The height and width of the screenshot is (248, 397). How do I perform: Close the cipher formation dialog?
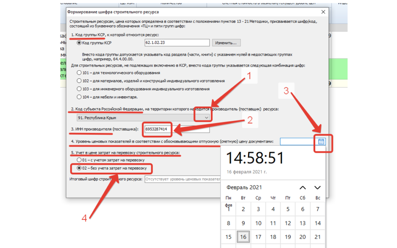[323, 12]
